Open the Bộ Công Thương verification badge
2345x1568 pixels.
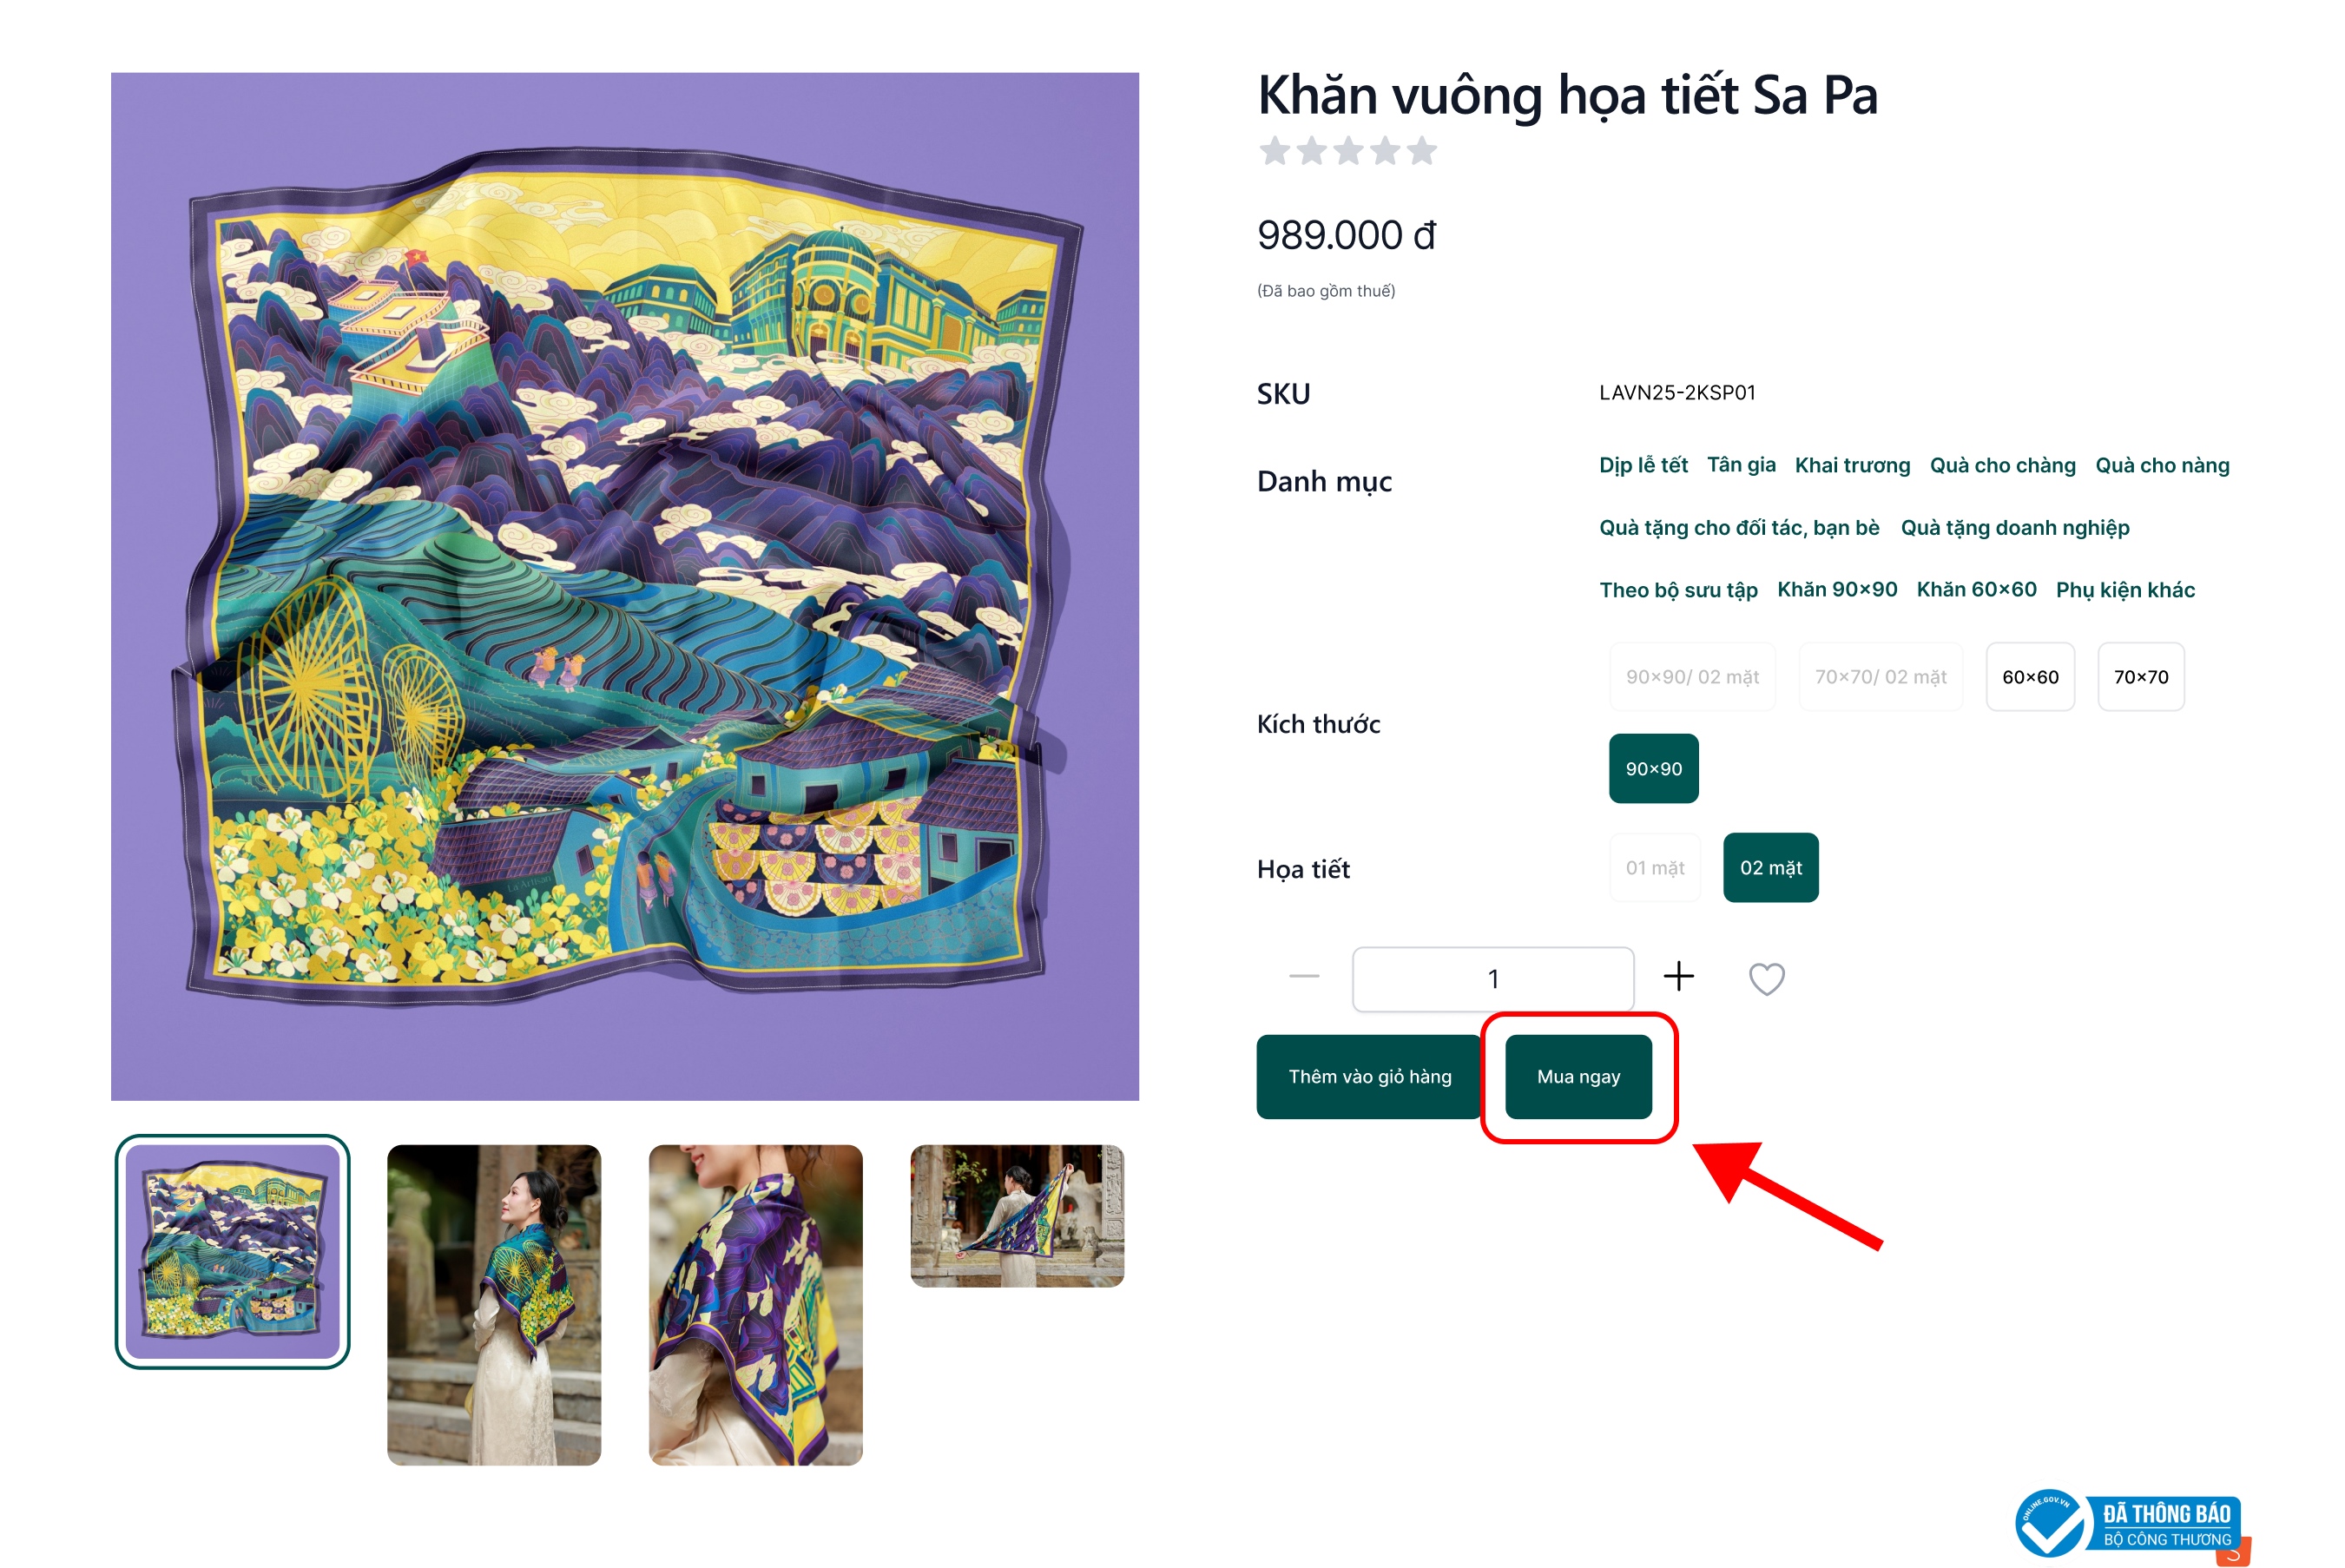2129,1524
